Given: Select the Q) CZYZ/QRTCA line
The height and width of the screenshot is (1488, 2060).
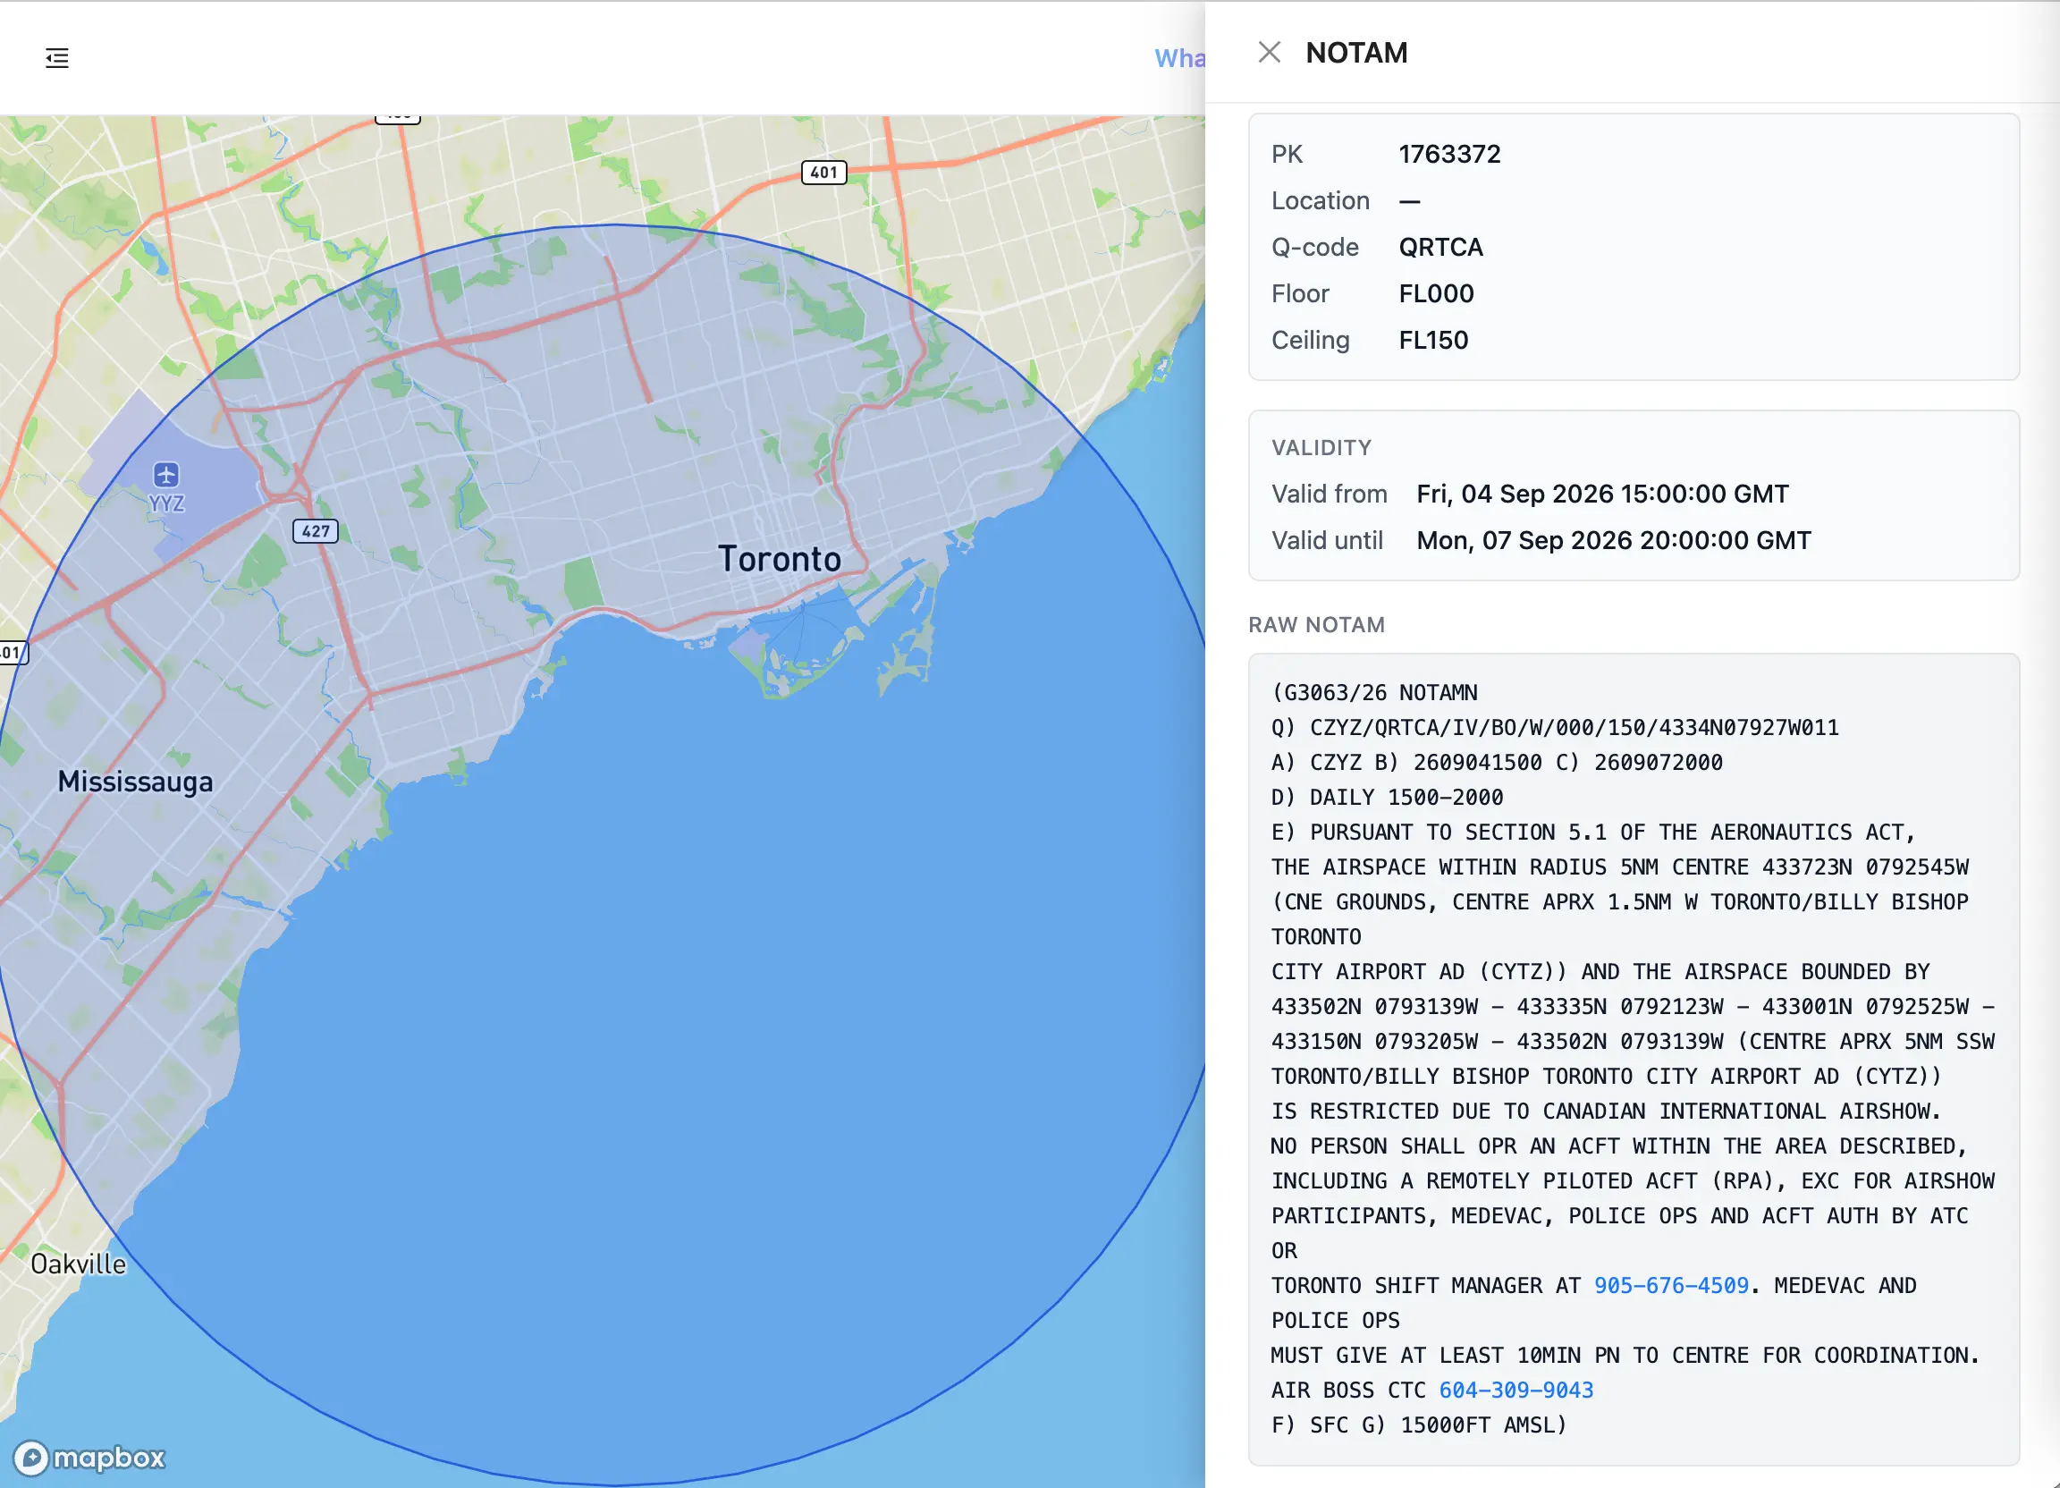Looking at the screenshot, I should click(x=1555, y=728).
